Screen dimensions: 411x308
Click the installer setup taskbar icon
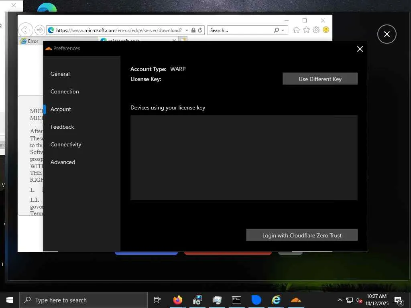(197, 300)
